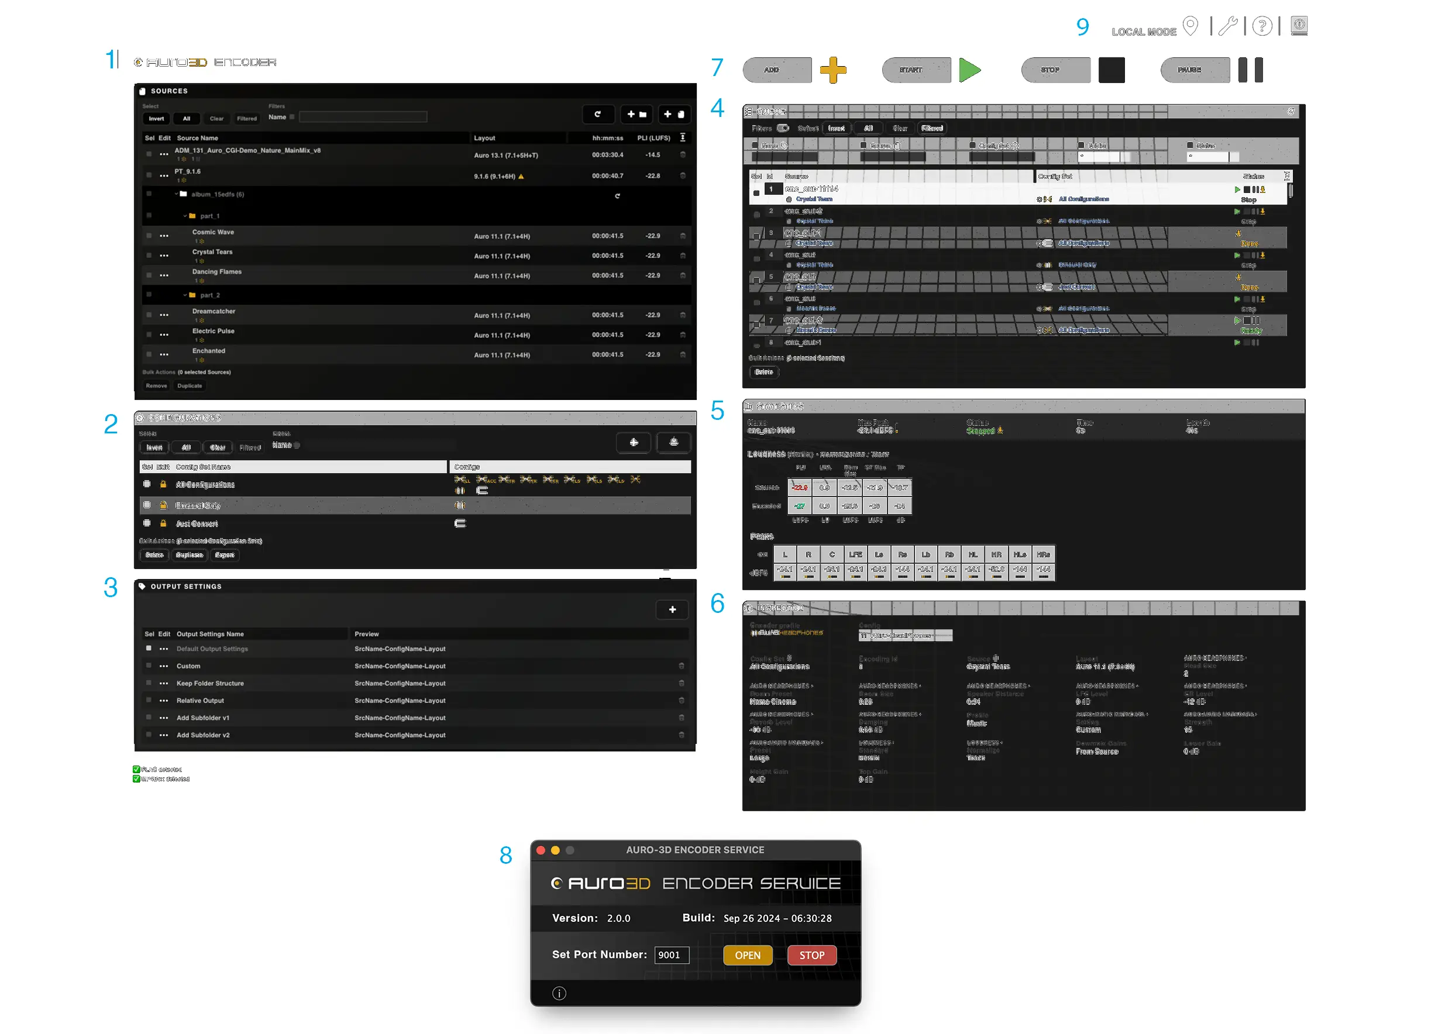Open the Config dropdown in the Inspector
Viewport: 1452px width, 1034px height.
pyautogui.click(x=905, y=635)
